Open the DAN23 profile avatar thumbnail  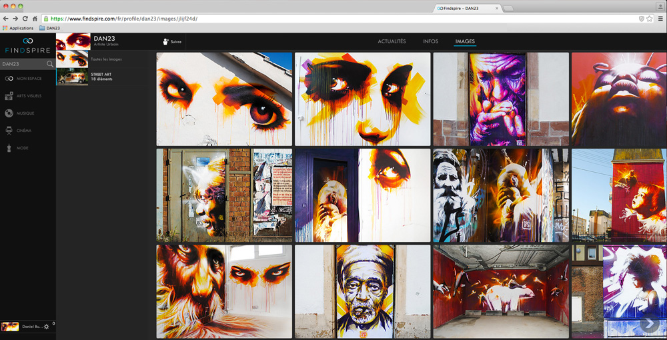pyautogui.click(x=73, y=41)
